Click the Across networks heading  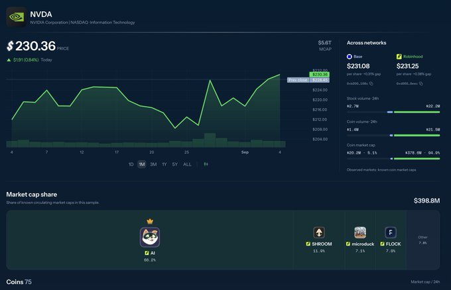[366, 43]
